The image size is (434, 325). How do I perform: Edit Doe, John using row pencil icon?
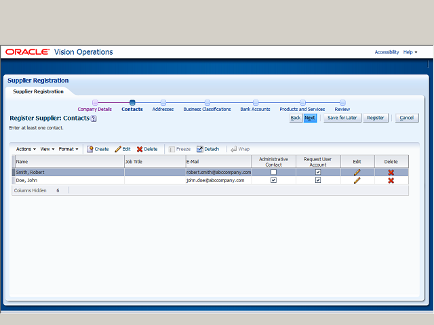[357, 181]
